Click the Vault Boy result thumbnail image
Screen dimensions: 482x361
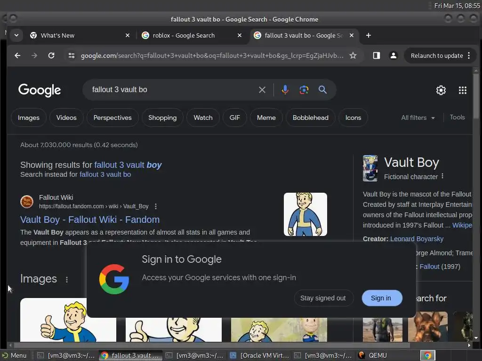305,214
